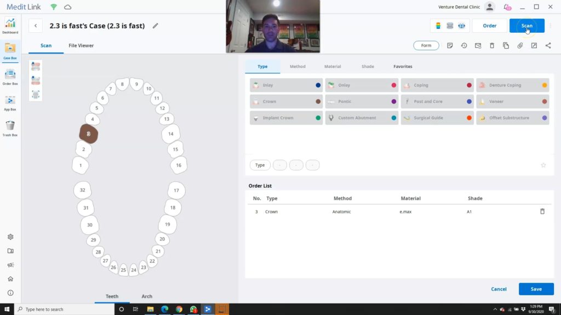This screenshot has width=561, height=315.
Task: Open the App Box sidebar icon
Action: click(x=10, y=103)
